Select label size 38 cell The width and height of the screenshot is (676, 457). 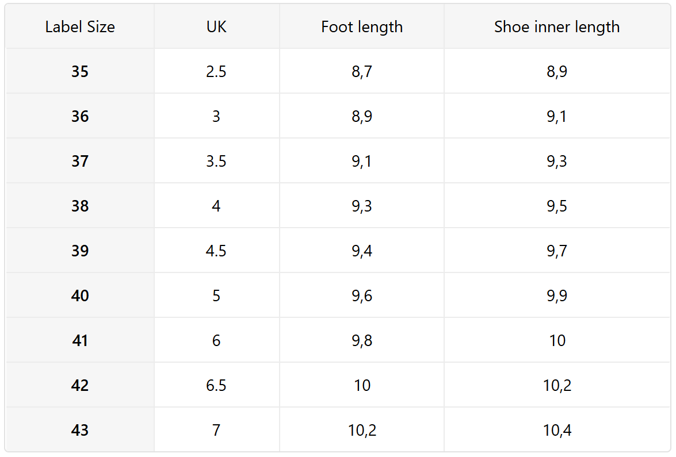coord(80,206)
